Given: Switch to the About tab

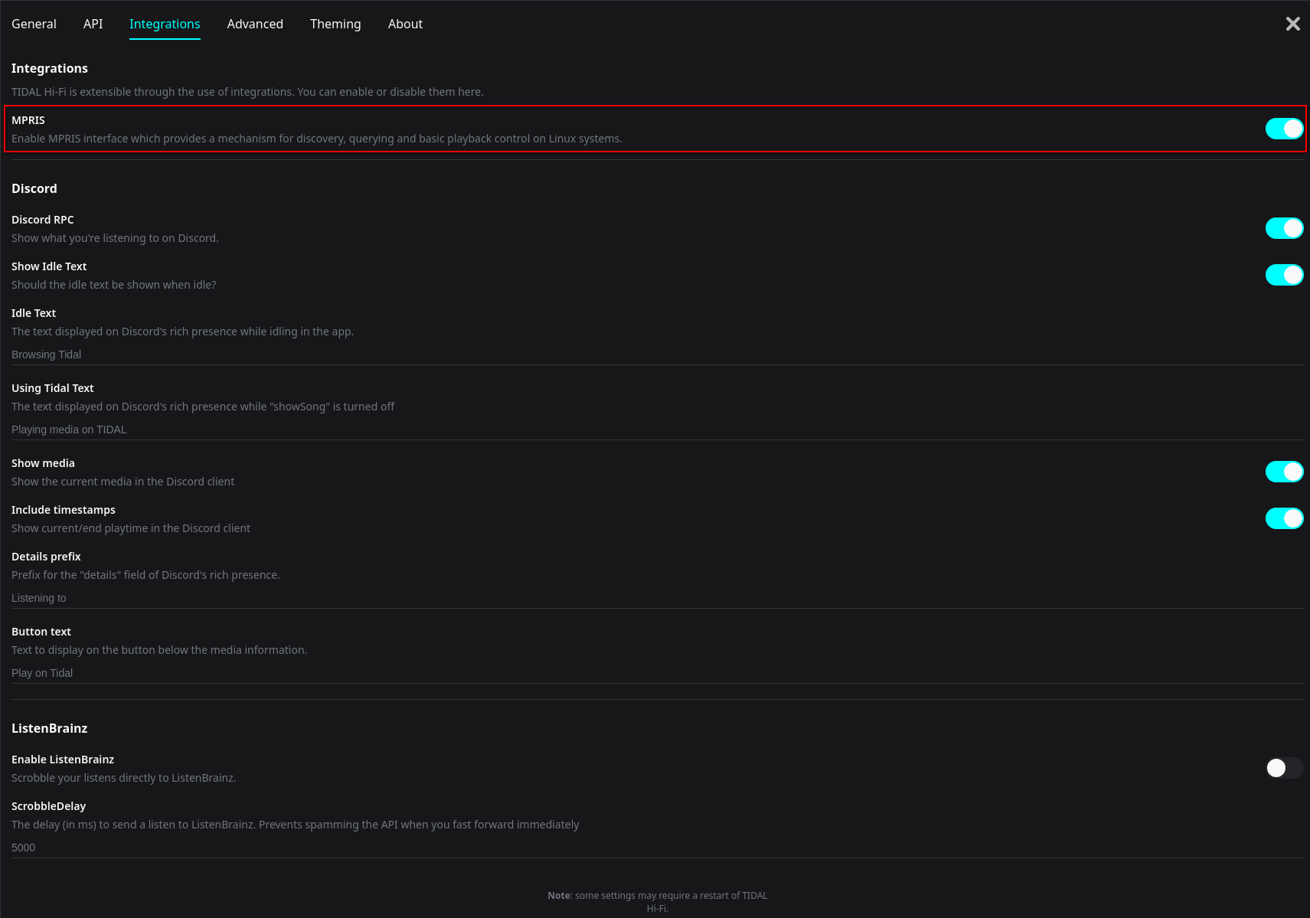Looking at the screenshot, I should click(x=405, y=24).
